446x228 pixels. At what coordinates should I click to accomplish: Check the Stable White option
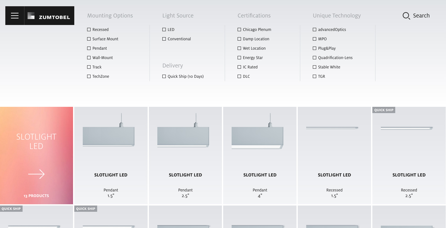315,67
